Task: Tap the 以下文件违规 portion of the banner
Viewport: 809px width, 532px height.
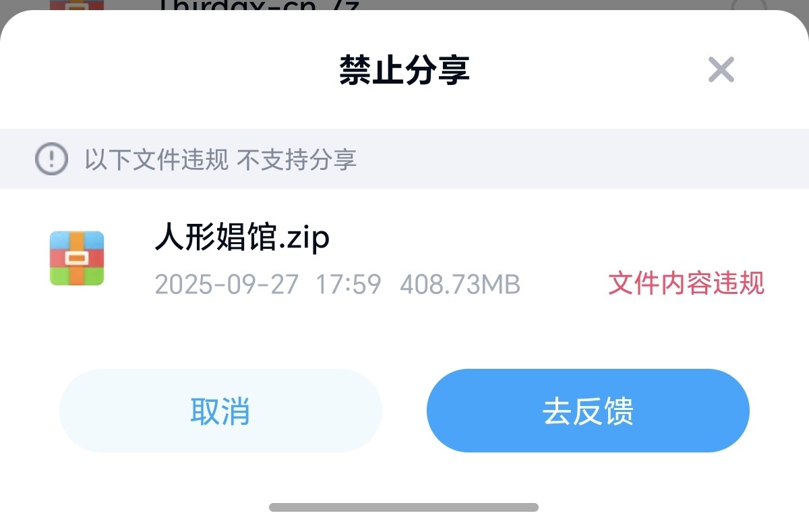Action: [156, 160]
